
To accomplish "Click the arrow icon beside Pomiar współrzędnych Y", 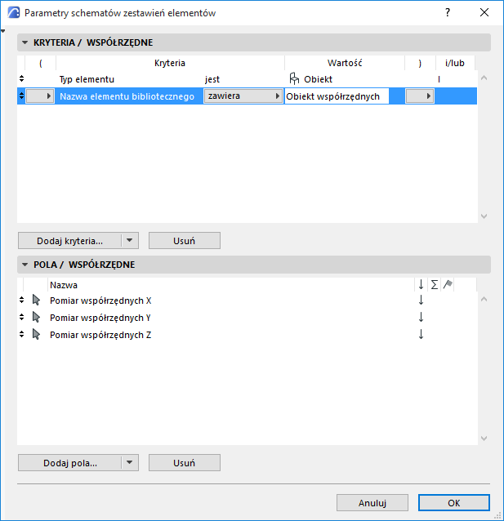I will (x=35, y=318).
